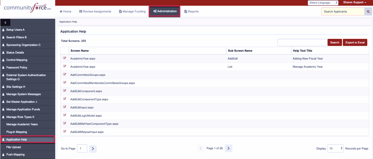Open the Records per Page dropdown
The image size is (373, 159).
click(335, 149)
